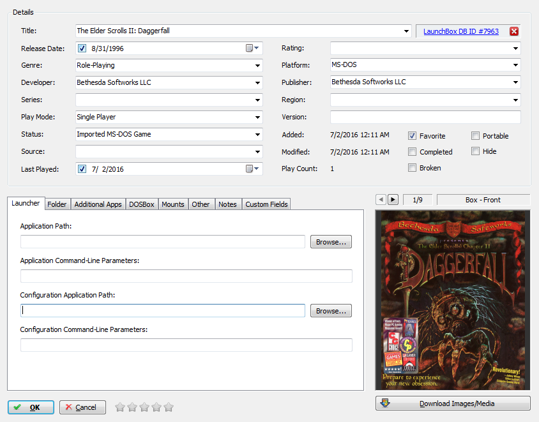This screenshot has height=422, width=539.
Task: Set rating to five stars
Action: [169, 407]
